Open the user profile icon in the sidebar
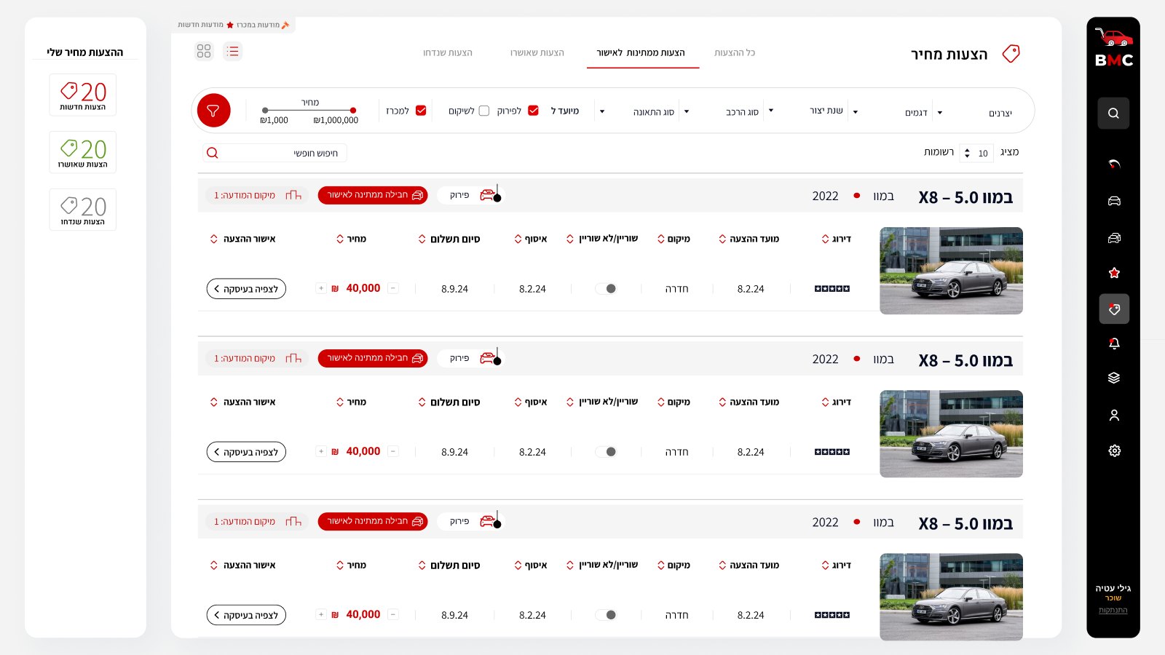Image resolution: width=1165 pixels, height=655 pixels. pos(1114,415)
